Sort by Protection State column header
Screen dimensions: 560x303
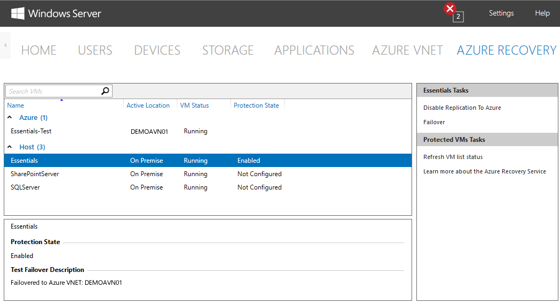point(256,105)
